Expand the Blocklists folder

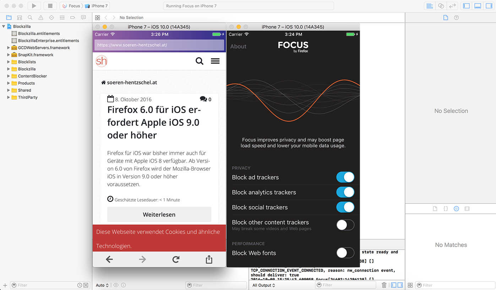click(9, 62)
